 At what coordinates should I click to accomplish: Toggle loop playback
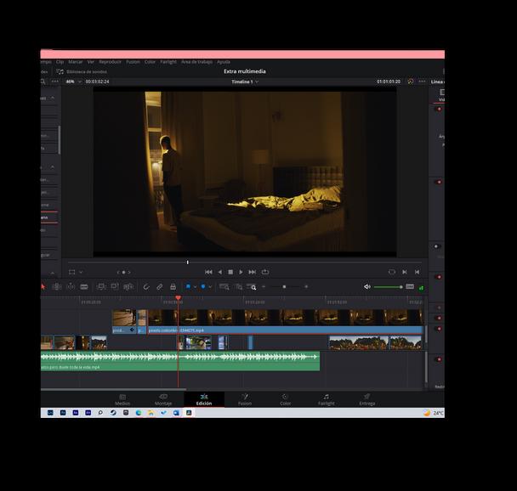click(x=265, y=272)
